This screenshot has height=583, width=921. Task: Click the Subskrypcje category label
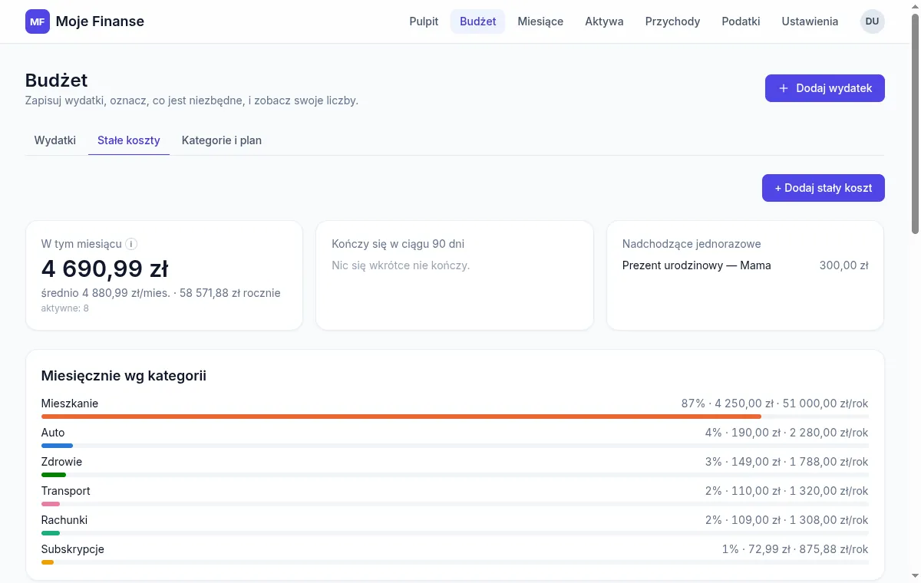tap(73, 549)
